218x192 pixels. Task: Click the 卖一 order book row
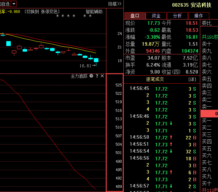tap(207, 107)
